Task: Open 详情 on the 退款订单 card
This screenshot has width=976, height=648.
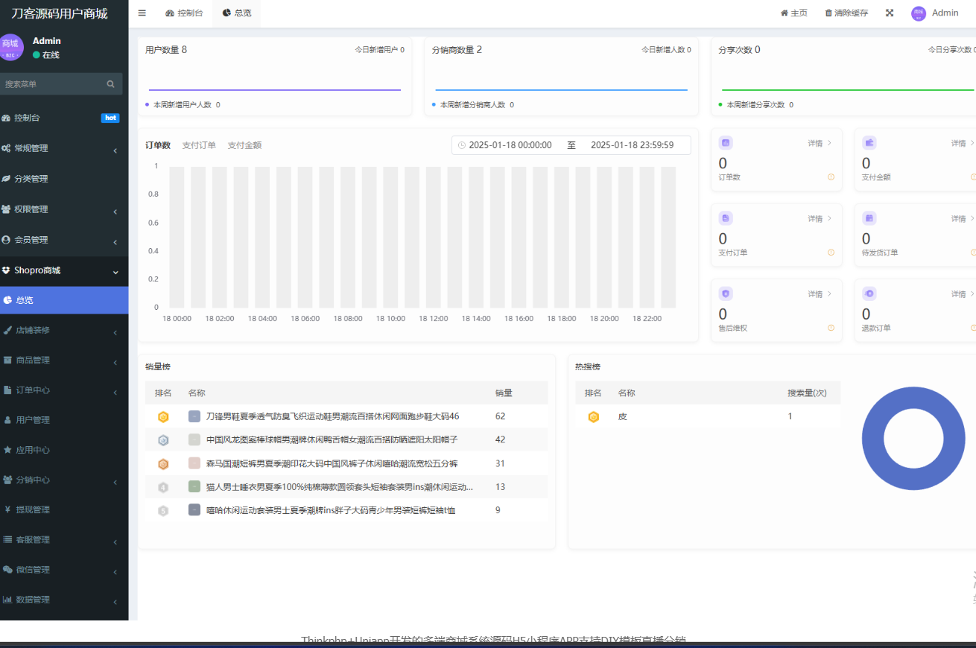Action: click(x=963, y=293)
